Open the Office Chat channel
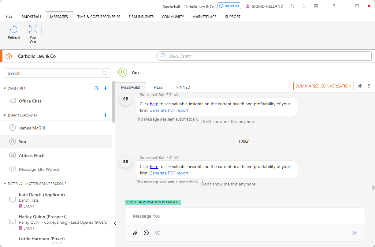The width and height of the screenshot is (375, 247). (56, 101)
